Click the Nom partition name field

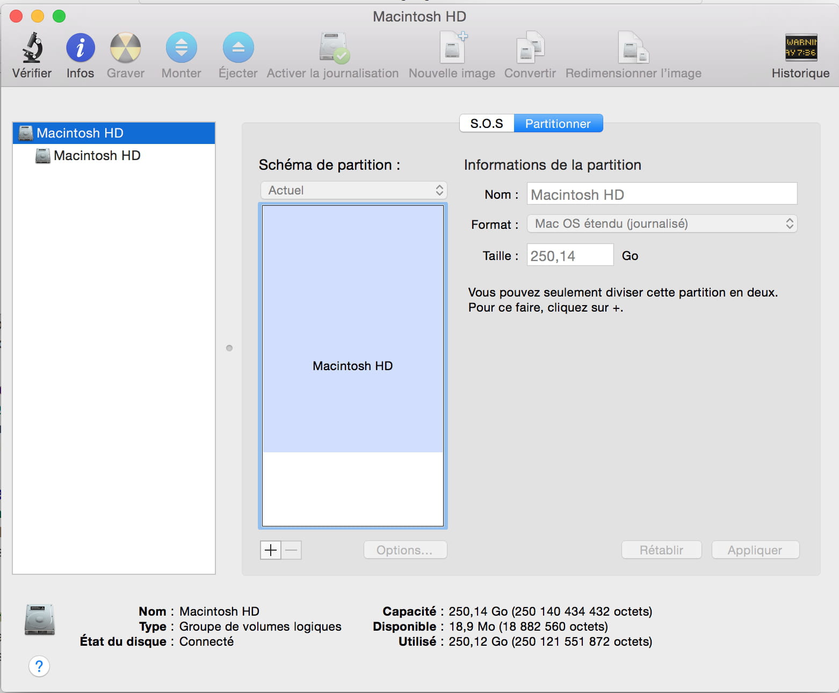[x=662, y=194]
